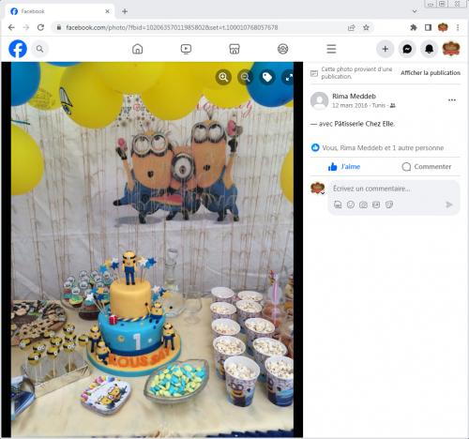The image size is (469, 439).
Task: Switch photo to fullscreen mode
Action: click(x=289, y=77)
